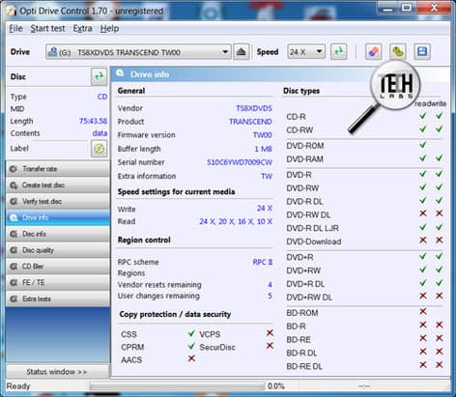Click the buffer length value 1 MB
Screen dimensions: 456x397
[x=263, y=149]
